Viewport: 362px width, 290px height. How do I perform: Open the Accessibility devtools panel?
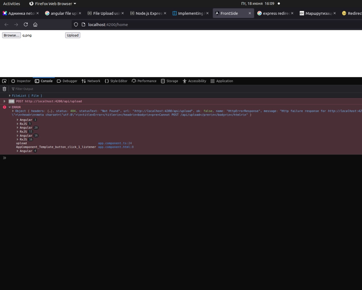click(x=194, y=81)
